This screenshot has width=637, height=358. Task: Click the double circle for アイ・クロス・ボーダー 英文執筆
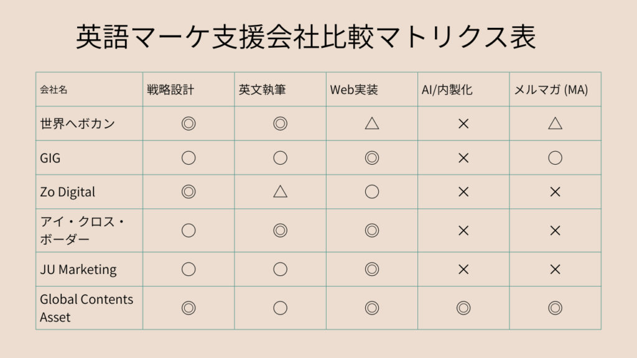point(280,231)
